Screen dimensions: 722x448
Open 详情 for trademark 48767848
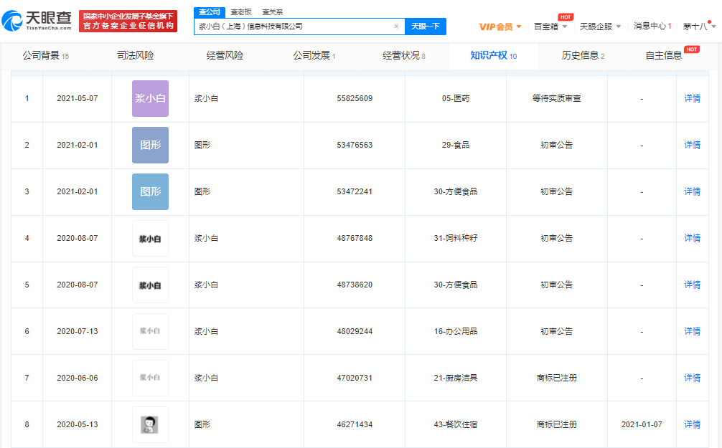(692, 238)
